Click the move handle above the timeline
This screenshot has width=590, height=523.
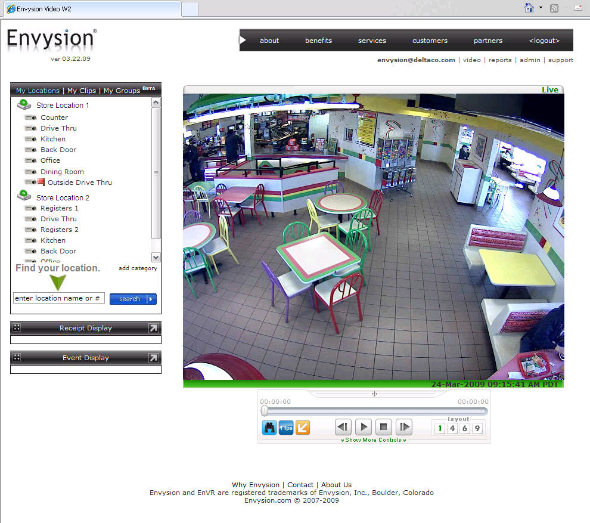click(374, 394)
